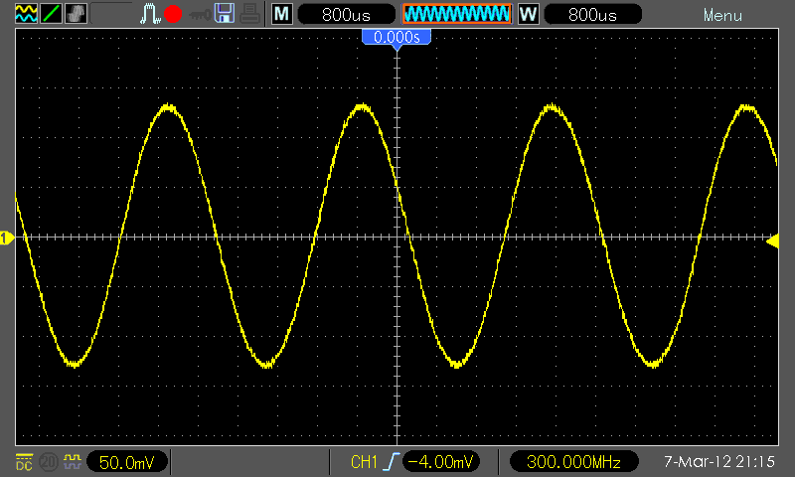Viewport: 795px width, 477px height.
Task: Click the cyan waveform memory overview bar
Action: pos(457,14)
